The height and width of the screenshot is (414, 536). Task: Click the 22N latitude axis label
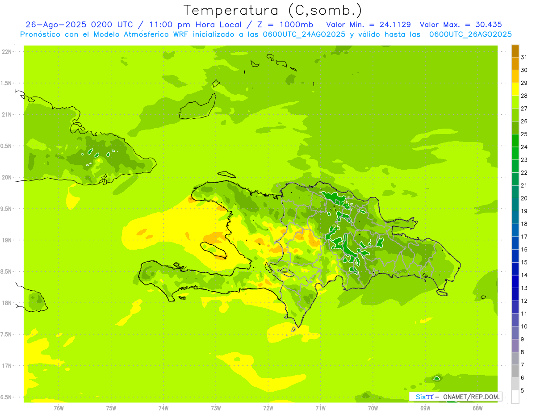(8, 52)
